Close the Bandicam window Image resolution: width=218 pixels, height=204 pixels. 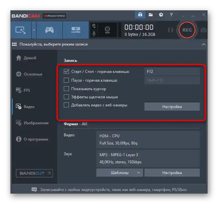[204, 15]
